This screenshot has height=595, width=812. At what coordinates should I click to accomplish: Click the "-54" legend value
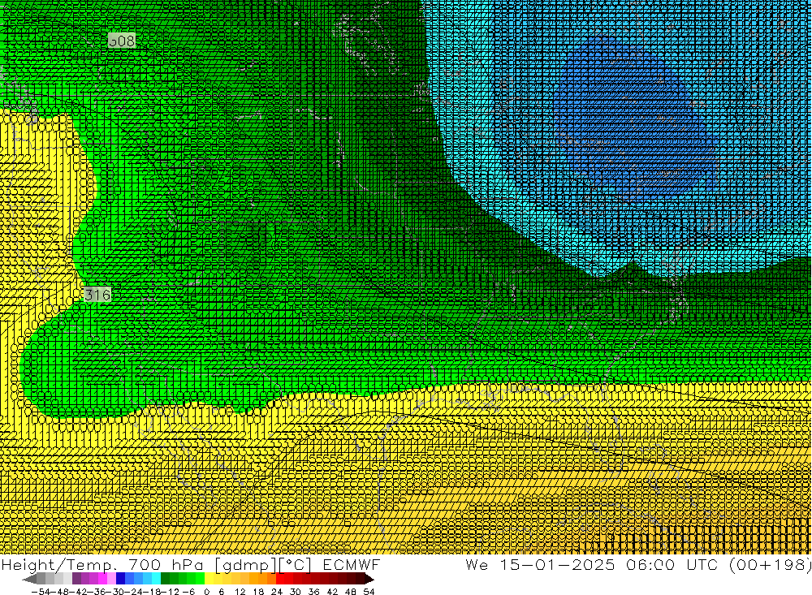pyautogui.click(x=41, y=592)
